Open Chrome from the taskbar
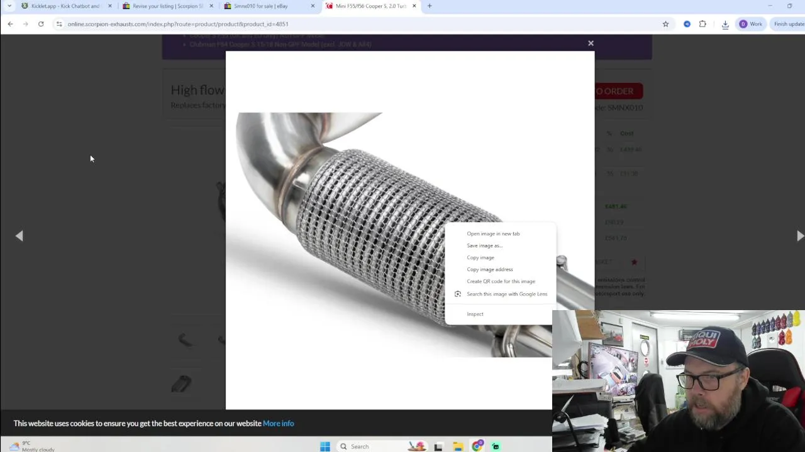Viewport: 805px width, 452px height. point(477,446)
